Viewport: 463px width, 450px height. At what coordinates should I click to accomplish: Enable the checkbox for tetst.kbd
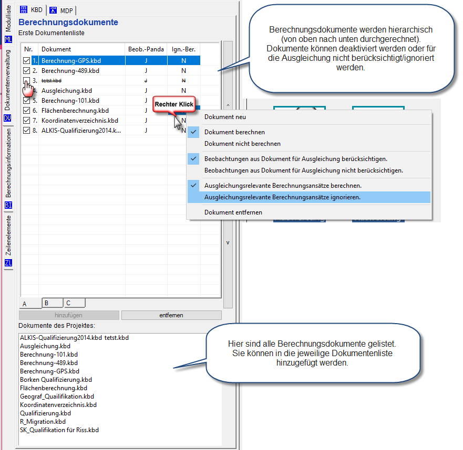pos(26,81)
